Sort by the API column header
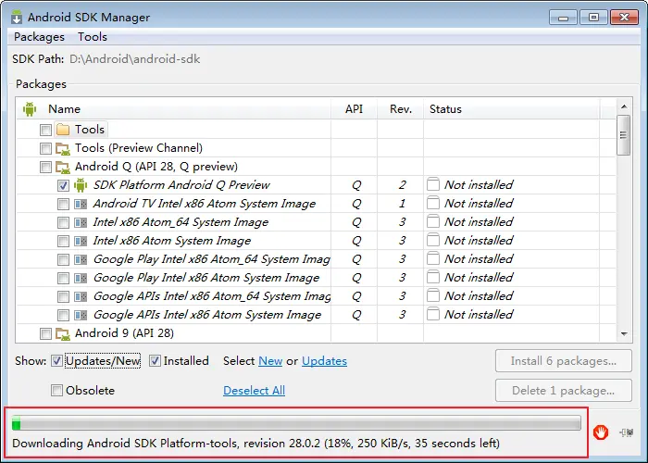The width and height of the screenshot is (648, 463). pos(354,109)
